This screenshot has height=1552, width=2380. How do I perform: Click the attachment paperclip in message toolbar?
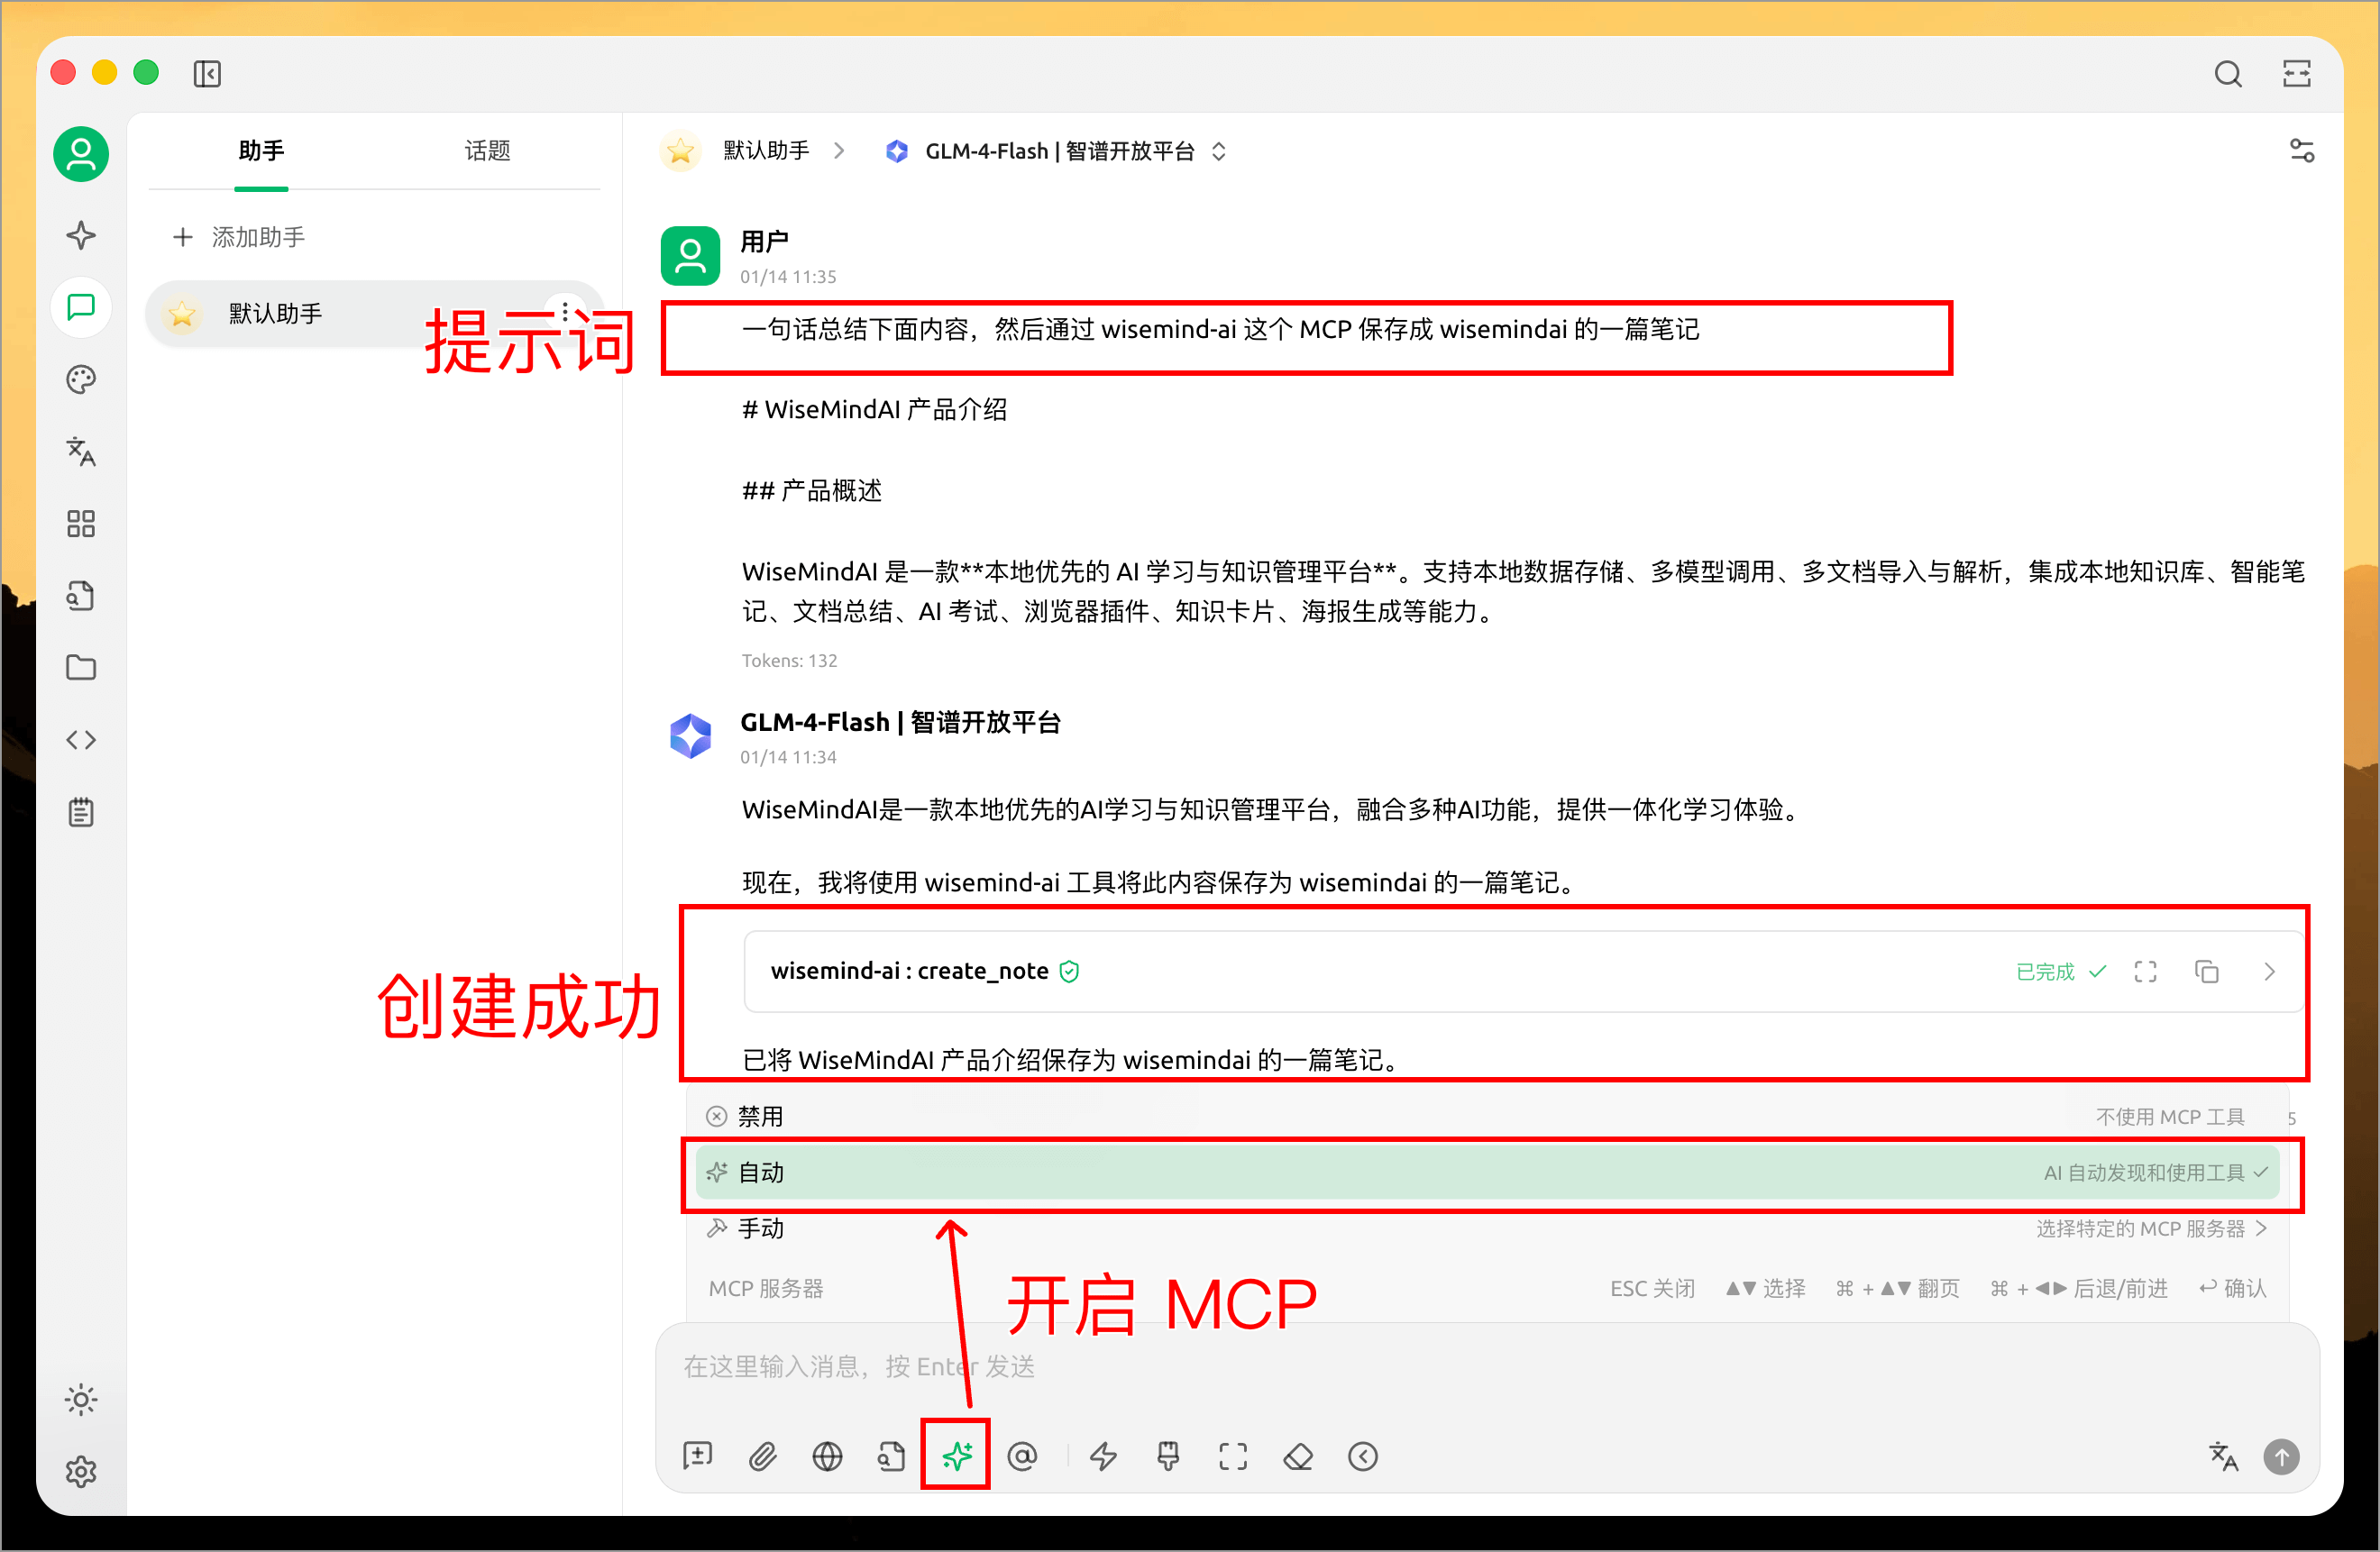[x=763, y=1457]
